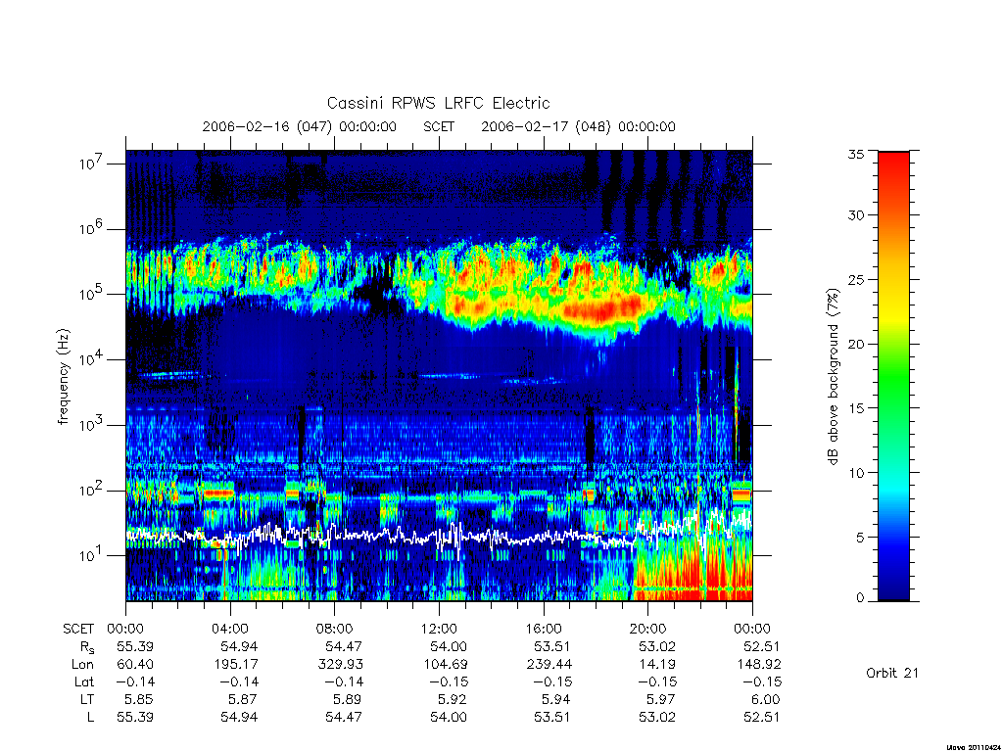Click the LT value '5.85'
Screen dimensions: 1003x752
tap(139, 699)
